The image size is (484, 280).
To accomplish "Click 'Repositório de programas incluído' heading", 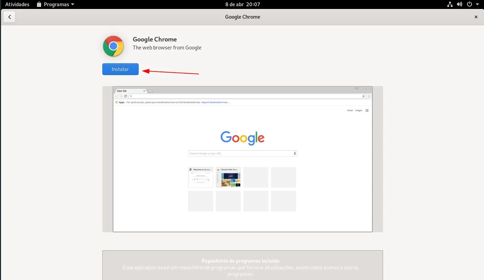I will click(240, 261).
